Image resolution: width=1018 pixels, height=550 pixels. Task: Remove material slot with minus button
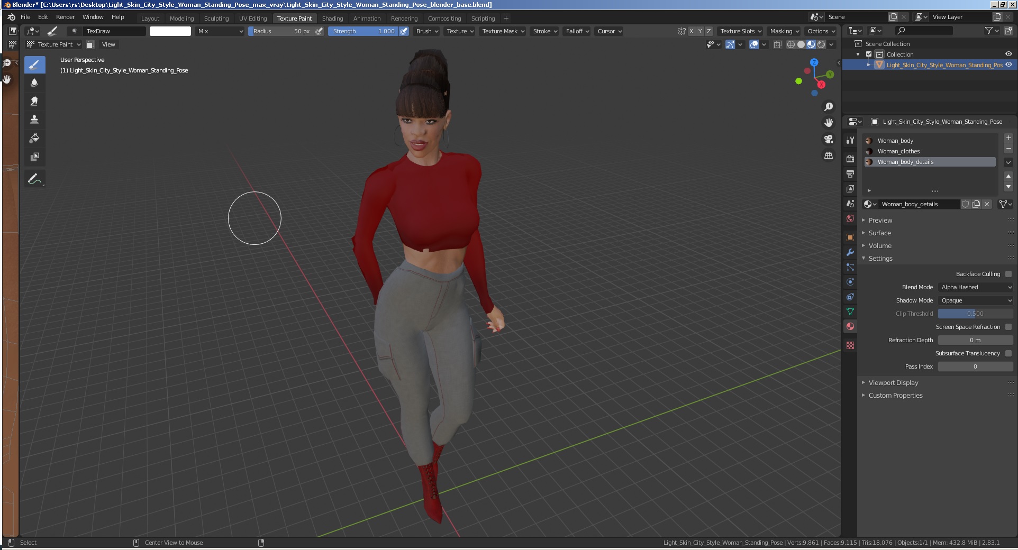pos(1008,149)
